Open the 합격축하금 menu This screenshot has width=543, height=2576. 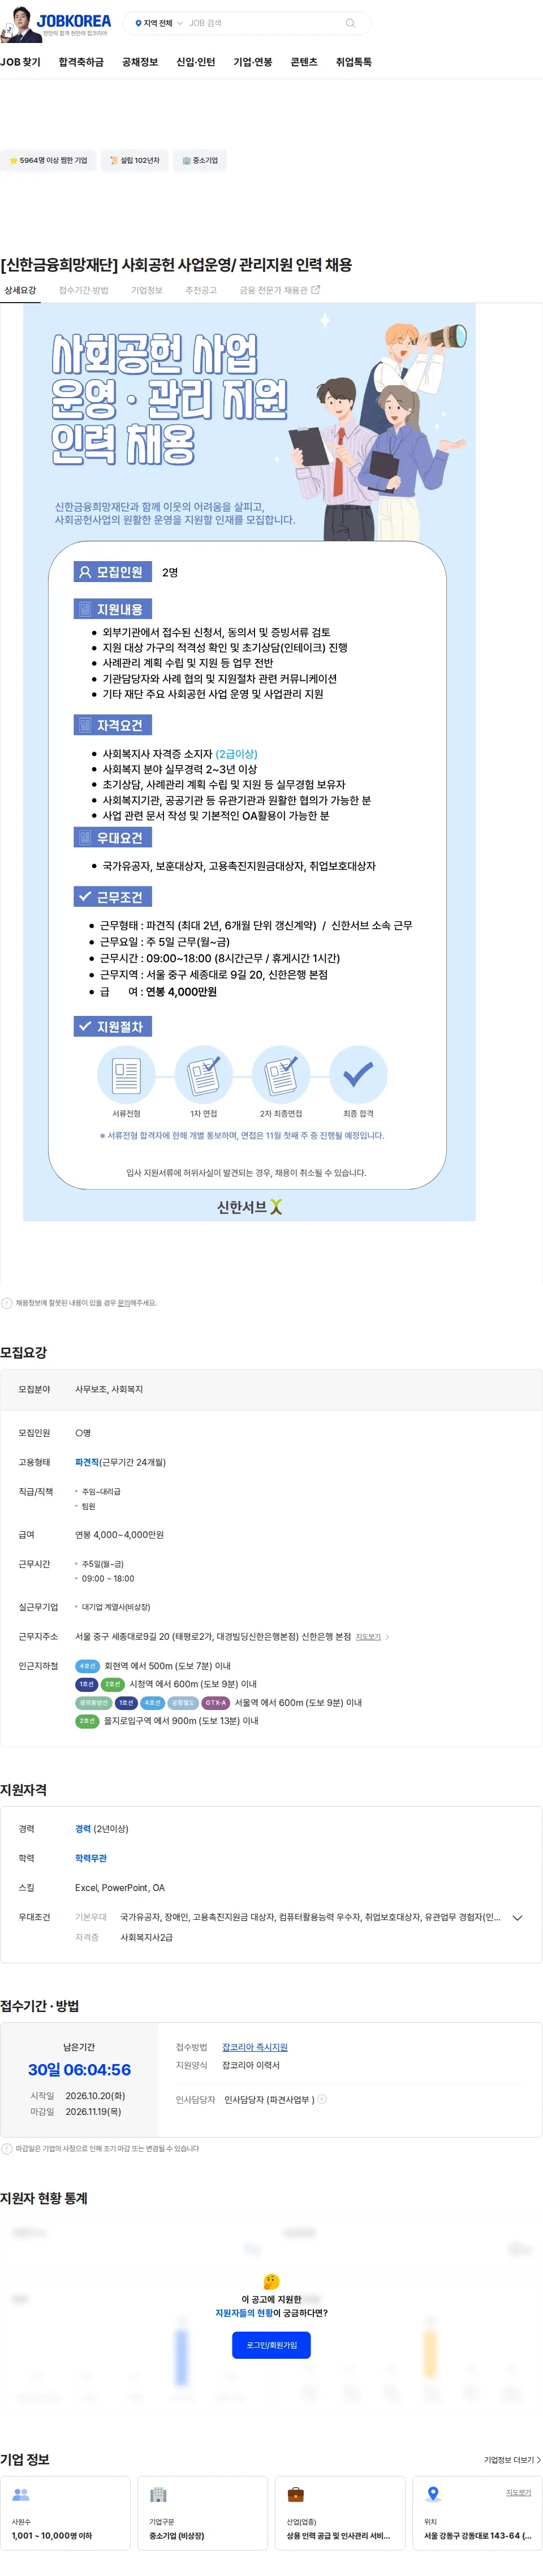[81, 62]
